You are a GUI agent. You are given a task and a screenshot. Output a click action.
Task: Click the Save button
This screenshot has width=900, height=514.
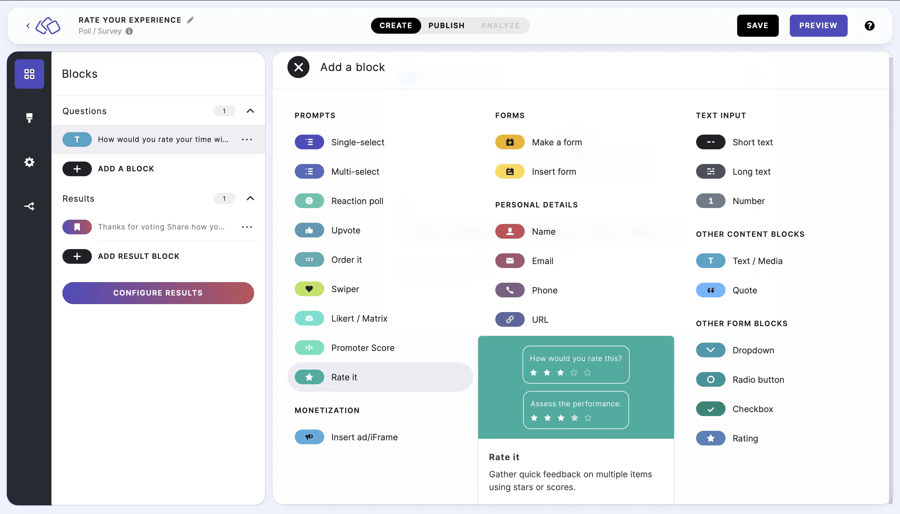[758, 25]
